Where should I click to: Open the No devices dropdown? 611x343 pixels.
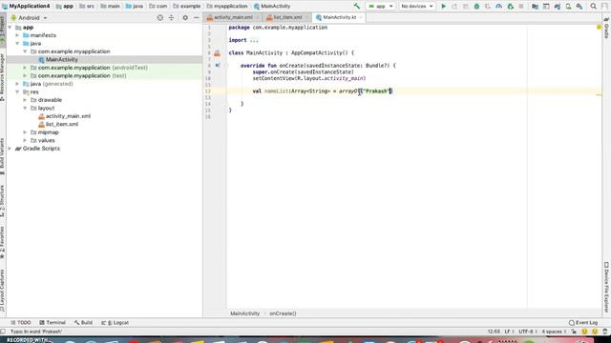[416, 7]
